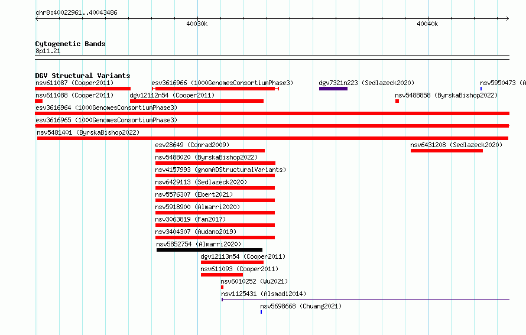Click the nsv611087 (Cooper2011) variant label
This screenshot has width=526, height=335.
pyautogui.click(x=74, y=83)
